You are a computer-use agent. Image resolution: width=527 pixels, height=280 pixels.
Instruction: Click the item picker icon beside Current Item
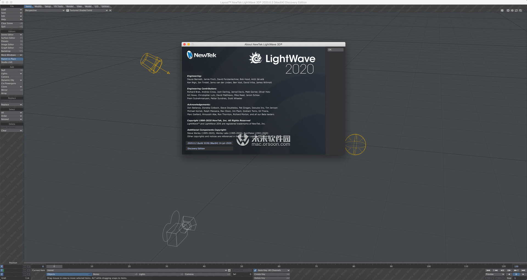pos(229,270)
